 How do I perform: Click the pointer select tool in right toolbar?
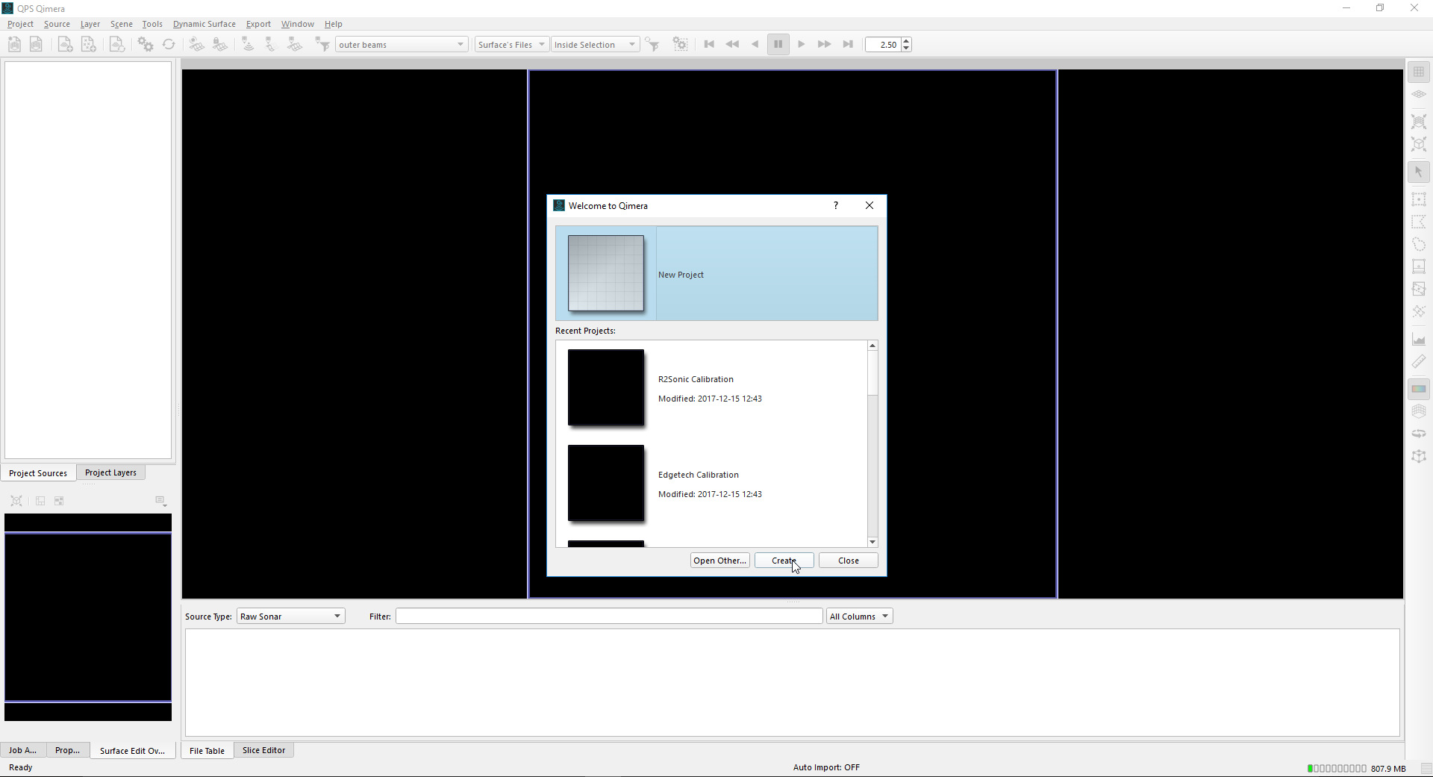[x=1418, y=172]
